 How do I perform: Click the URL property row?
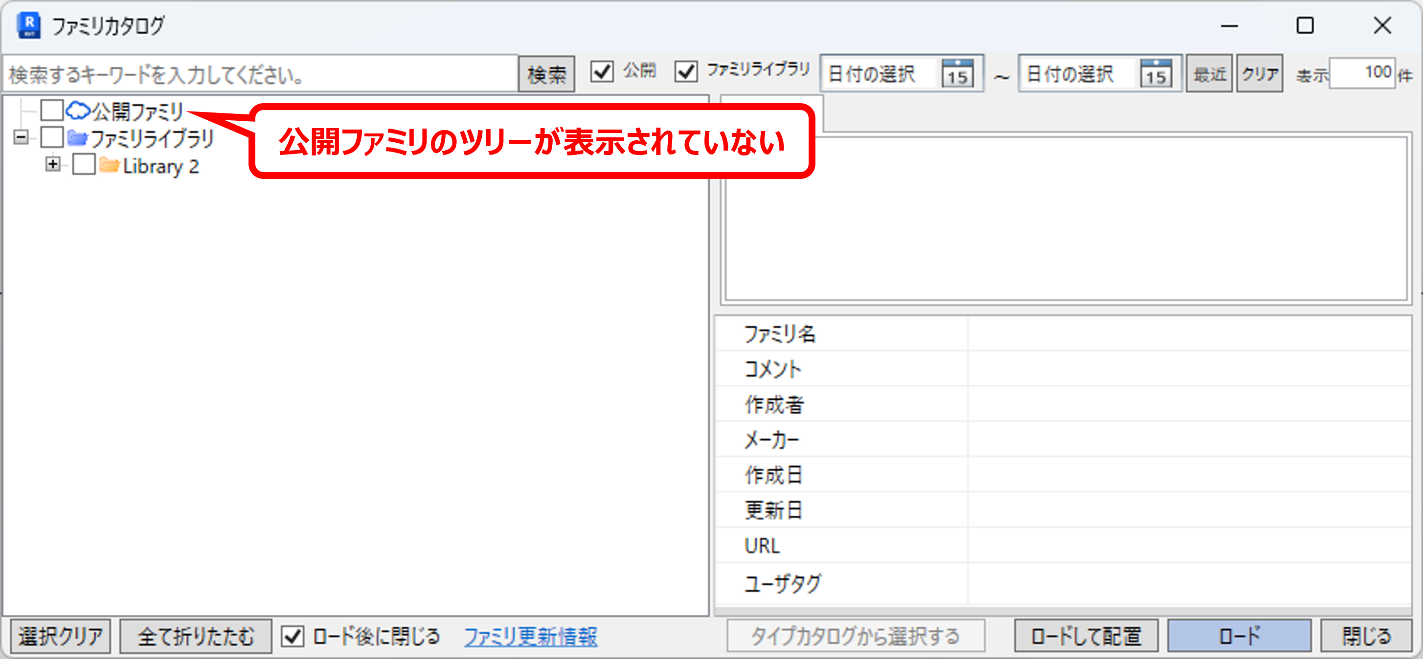pos(1063,546)
